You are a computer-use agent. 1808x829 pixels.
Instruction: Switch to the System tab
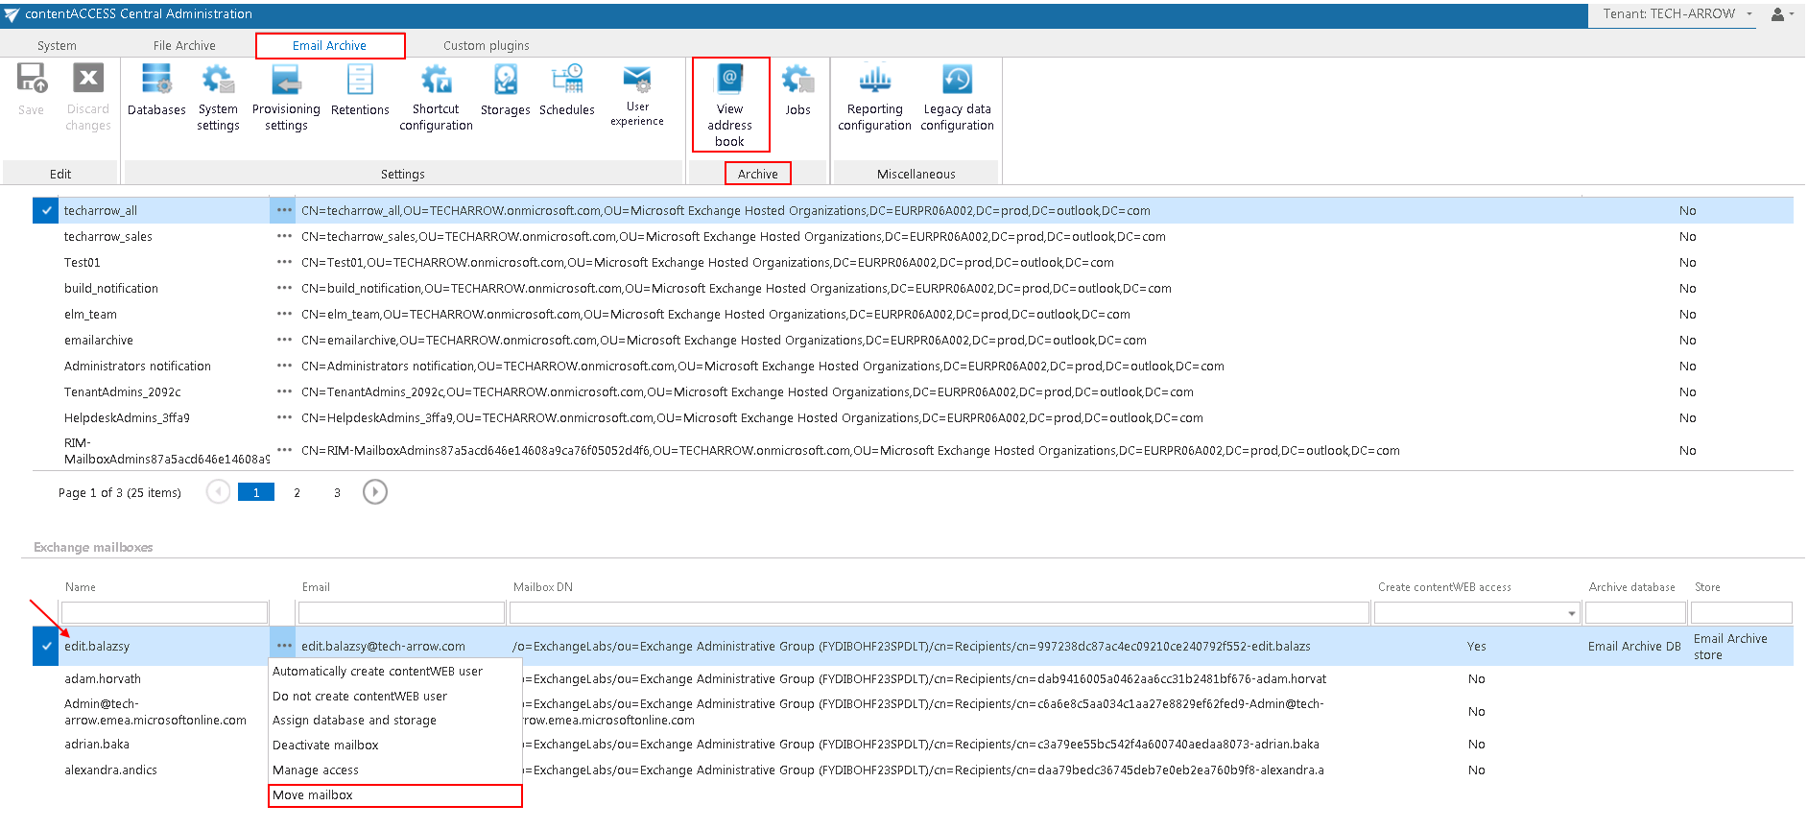pos(57,45)
